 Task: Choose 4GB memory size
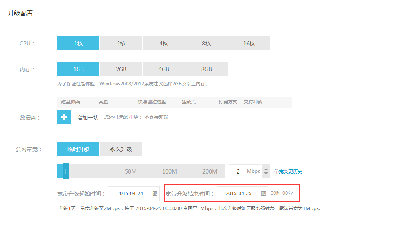pyautogui.click(x=164, y=69)
